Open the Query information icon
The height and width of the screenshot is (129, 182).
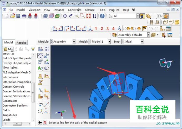coord(102,16)
